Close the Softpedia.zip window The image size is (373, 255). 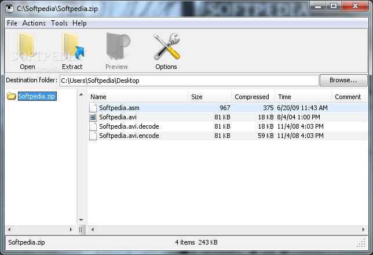point(356,6)
